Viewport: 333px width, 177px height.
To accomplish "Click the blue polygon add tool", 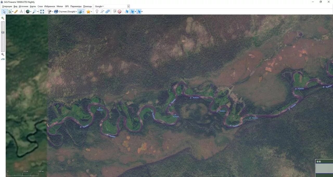I will 107,11.
